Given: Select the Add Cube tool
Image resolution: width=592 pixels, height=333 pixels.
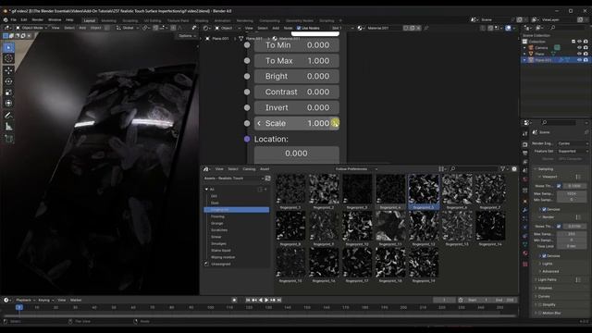Looking at the screenshot, I should click(8, 139).
